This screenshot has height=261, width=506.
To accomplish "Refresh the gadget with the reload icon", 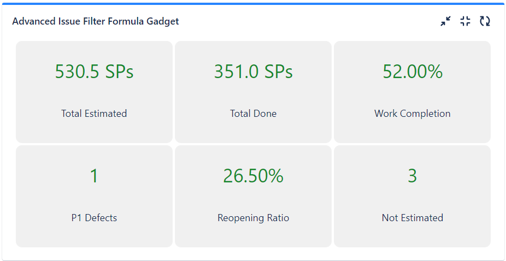I will (x=485, y=21).
